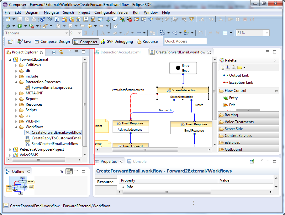The height and width of the screenshot is (215, 285).
Task: Open the Diagram menu
Action: click(32, 12)
